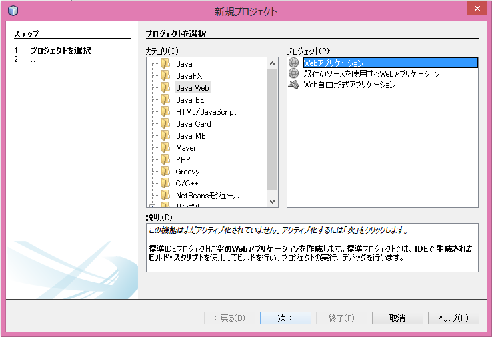Screen dimensions: 492x337
Task: Choose the Webアプリケーション project type
Action: [391, 63]
